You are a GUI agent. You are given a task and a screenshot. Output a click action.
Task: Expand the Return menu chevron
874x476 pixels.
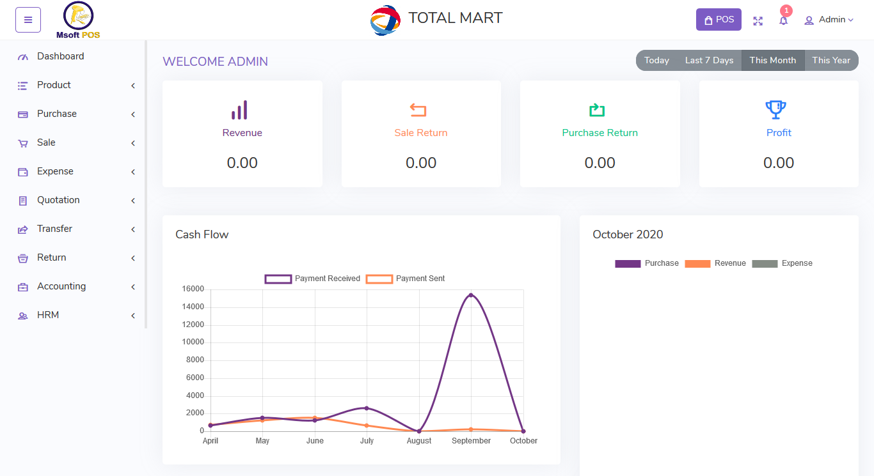coord(133,258)
